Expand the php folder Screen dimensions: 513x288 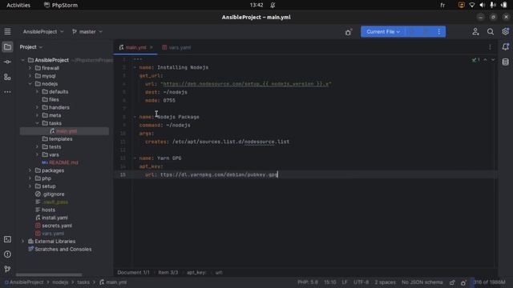click(30, 178)
